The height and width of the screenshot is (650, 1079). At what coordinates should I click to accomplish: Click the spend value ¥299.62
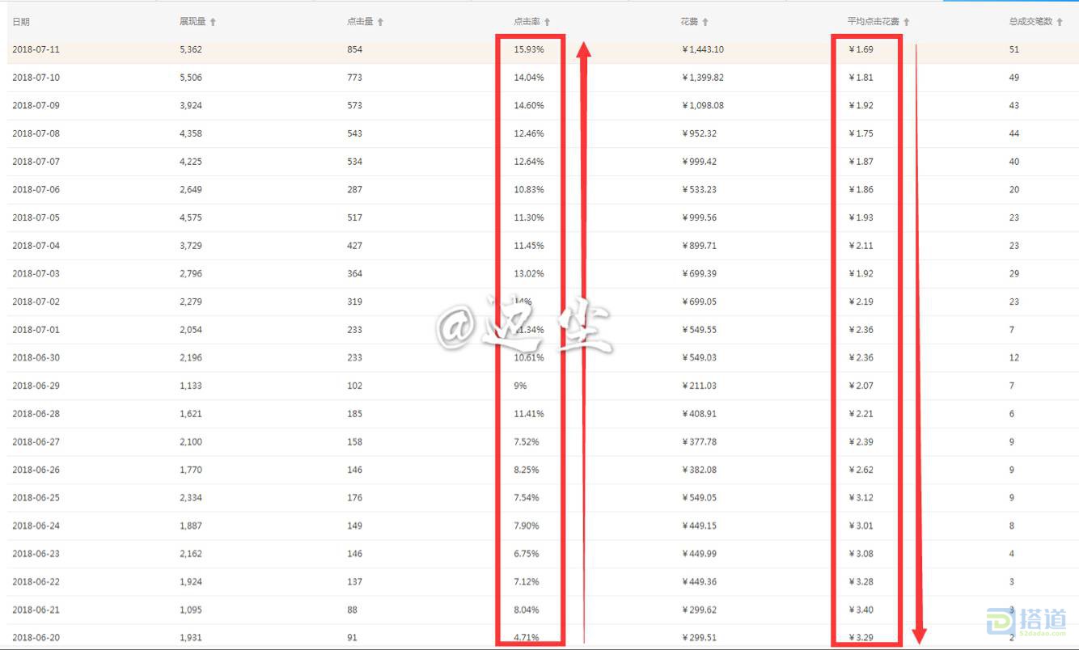point(699,610)
